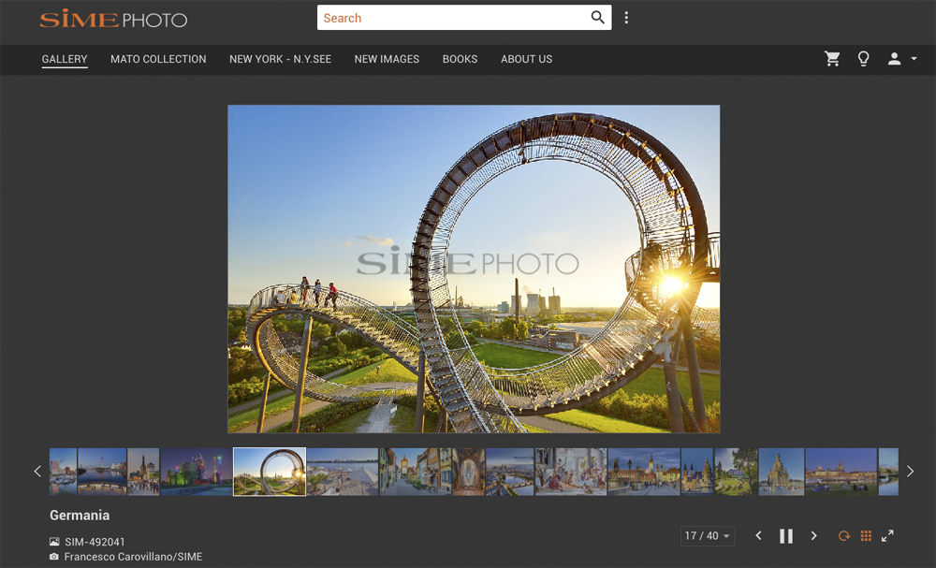Image resolution: width=936 pixels, height=568 pixels.
Task: Select the domed church thumbnail
Action: 782,472
